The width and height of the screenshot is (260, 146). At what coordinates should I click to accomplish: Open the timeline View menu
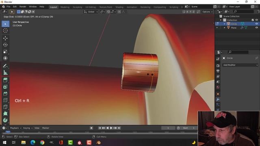click(x=37, y=128)
